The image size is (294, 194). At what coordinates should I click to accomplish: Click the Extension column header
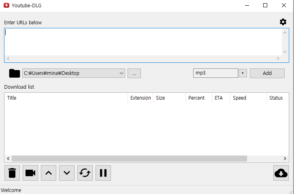(x=141, y=98)
